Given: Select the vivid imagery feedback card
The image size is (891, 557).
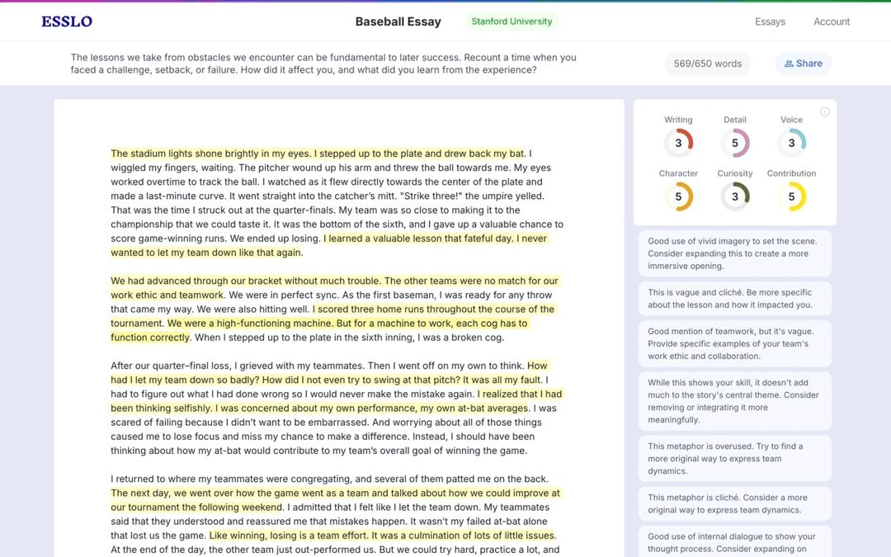Looking at the screenshot, I should pyautogui.click(x=734, y=252).
